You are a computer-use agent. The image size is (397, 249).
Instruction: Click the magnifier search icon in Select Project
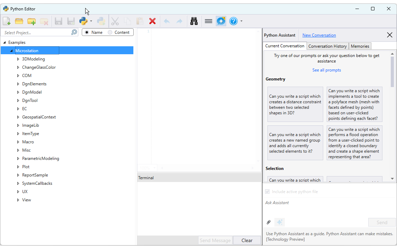coord(74,32)
